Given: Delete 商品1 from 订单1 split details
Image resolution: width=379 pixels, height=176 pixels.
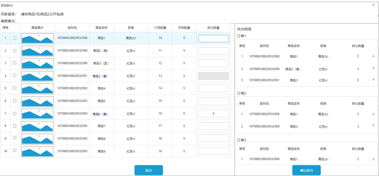Looking at the screenshot, I should (373, 56).
